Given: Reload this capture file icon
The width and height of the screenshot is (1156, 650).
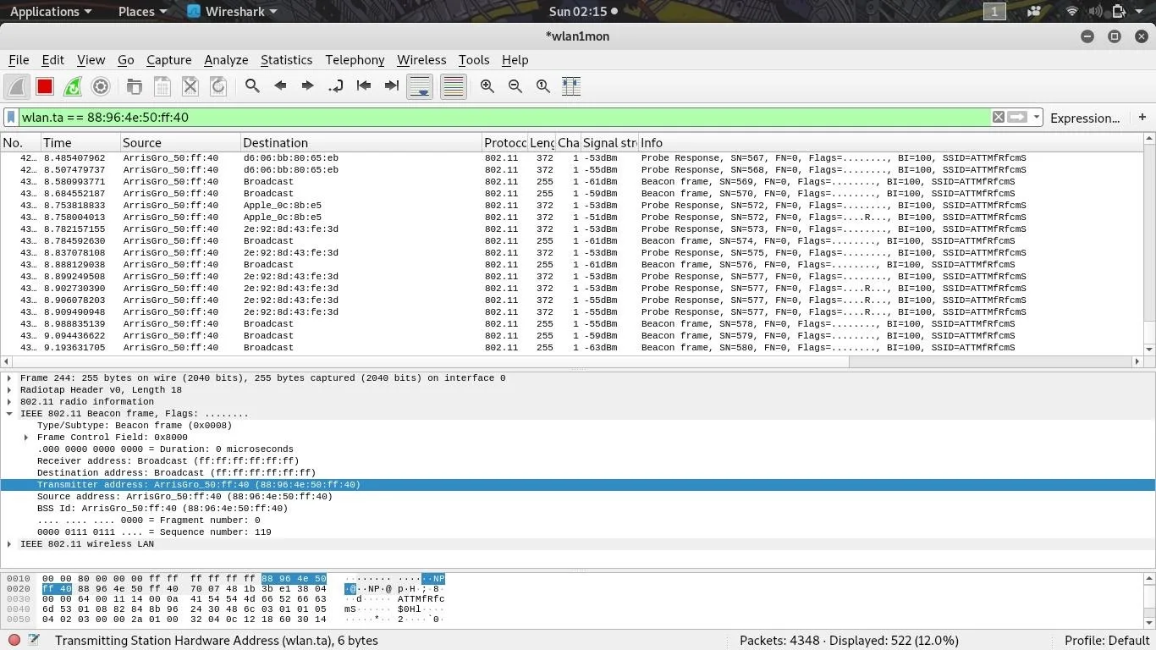Looking at the screenshot, I should [218, 86].
